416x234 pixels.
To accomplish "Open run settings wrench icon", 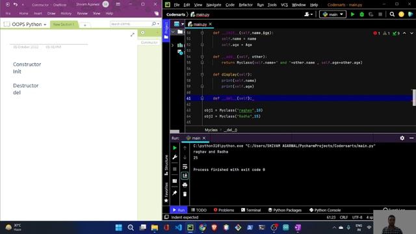I will [175, 157].
